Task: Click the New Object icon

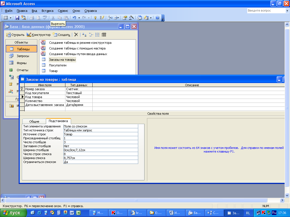Action: pos(146,18)
